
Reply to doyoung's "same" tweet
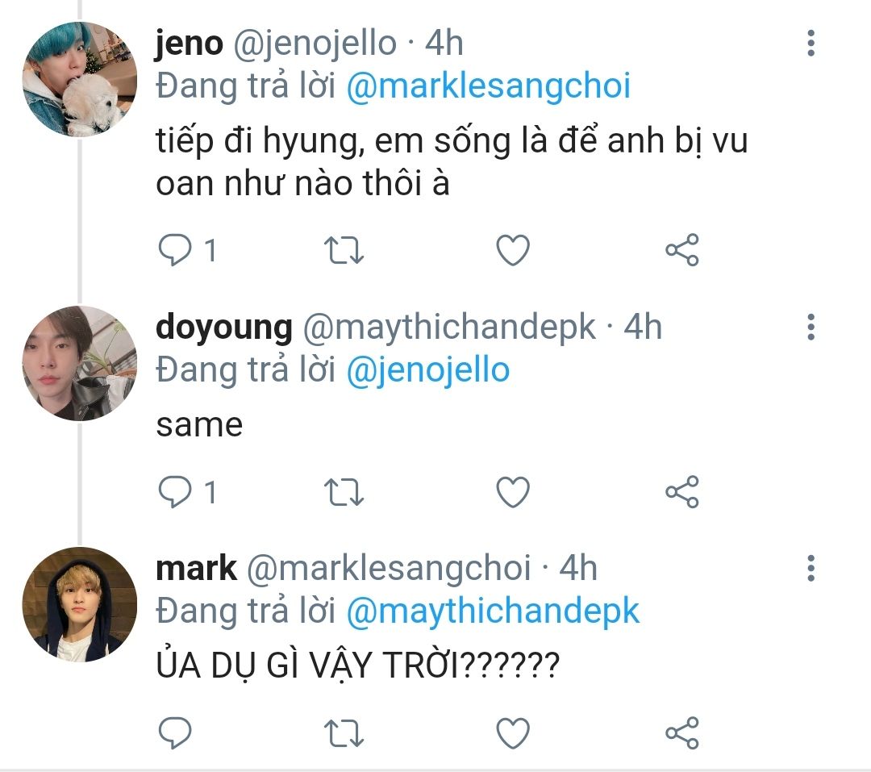pos(174,491)
